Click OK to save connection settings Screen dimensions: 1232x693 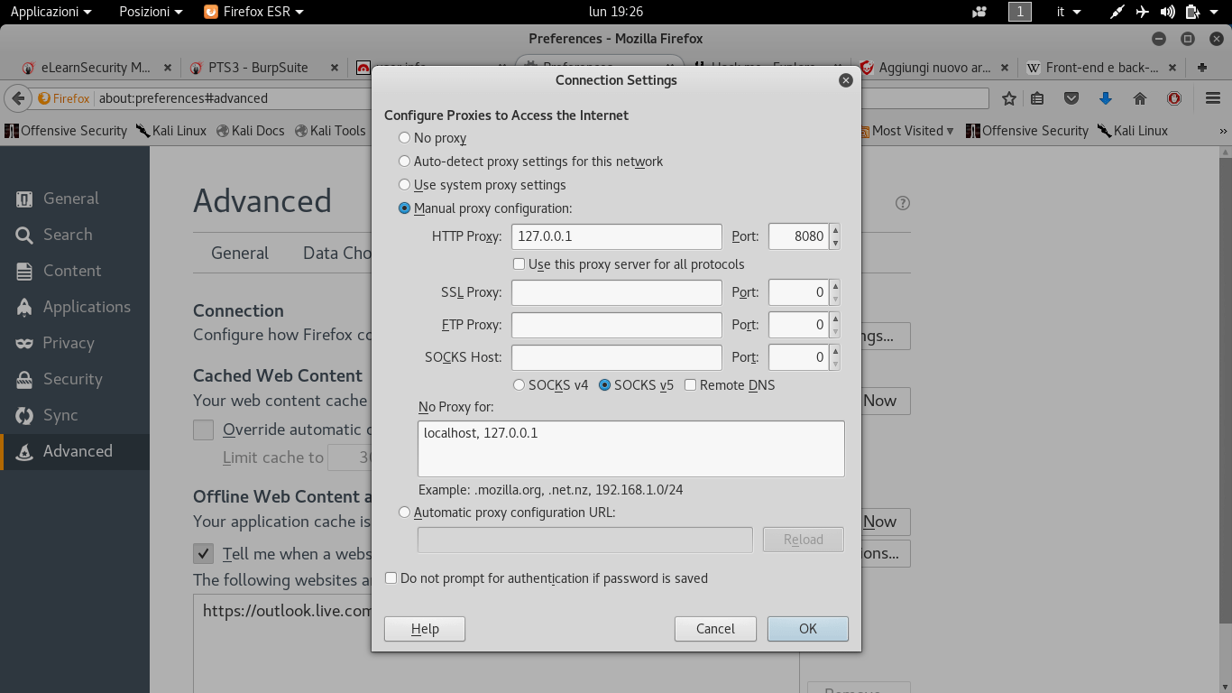(807, 628)
